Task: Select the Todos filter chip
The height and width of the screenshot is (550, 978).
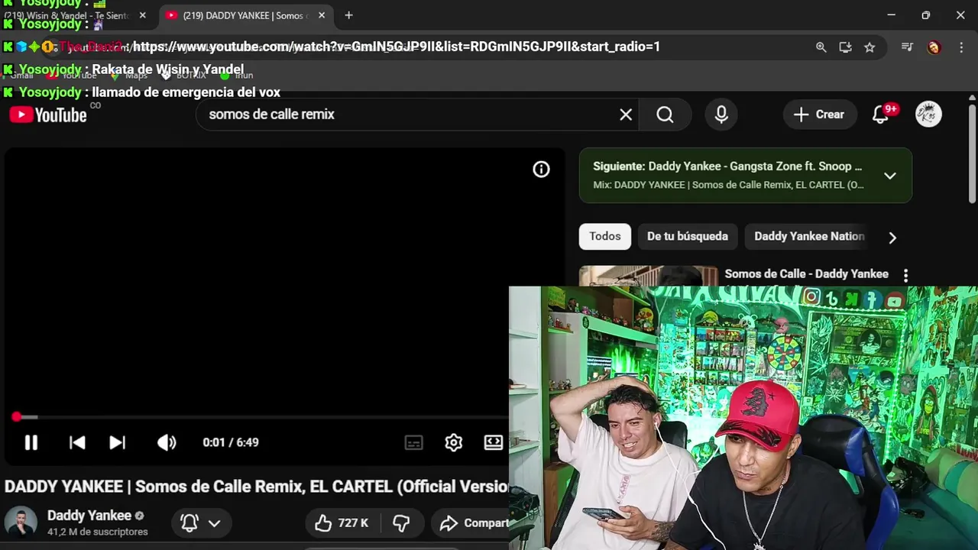Action: 605,237
